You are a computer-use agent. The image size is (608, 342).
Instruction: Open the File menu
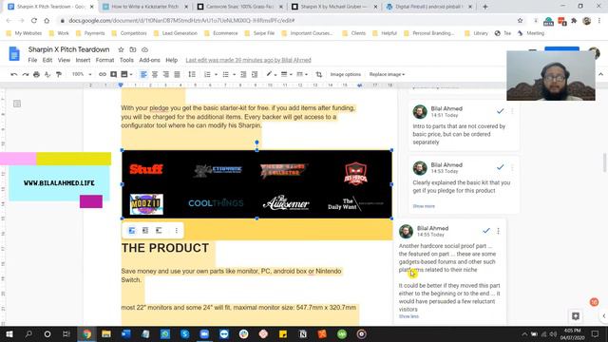click(x=32, y=60)
